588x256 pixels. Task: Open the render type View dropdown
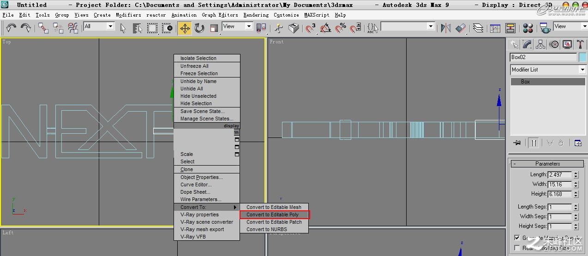[570, 26]
